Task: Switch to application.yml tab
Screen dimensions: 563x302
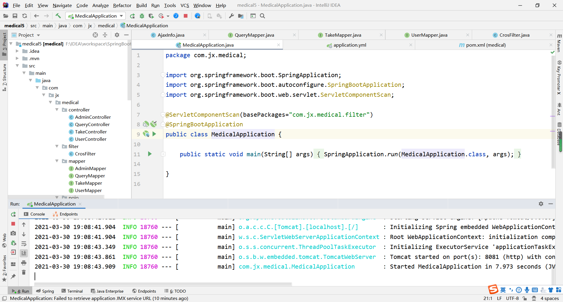Action: pyautogui.click(x=350, y=45)
